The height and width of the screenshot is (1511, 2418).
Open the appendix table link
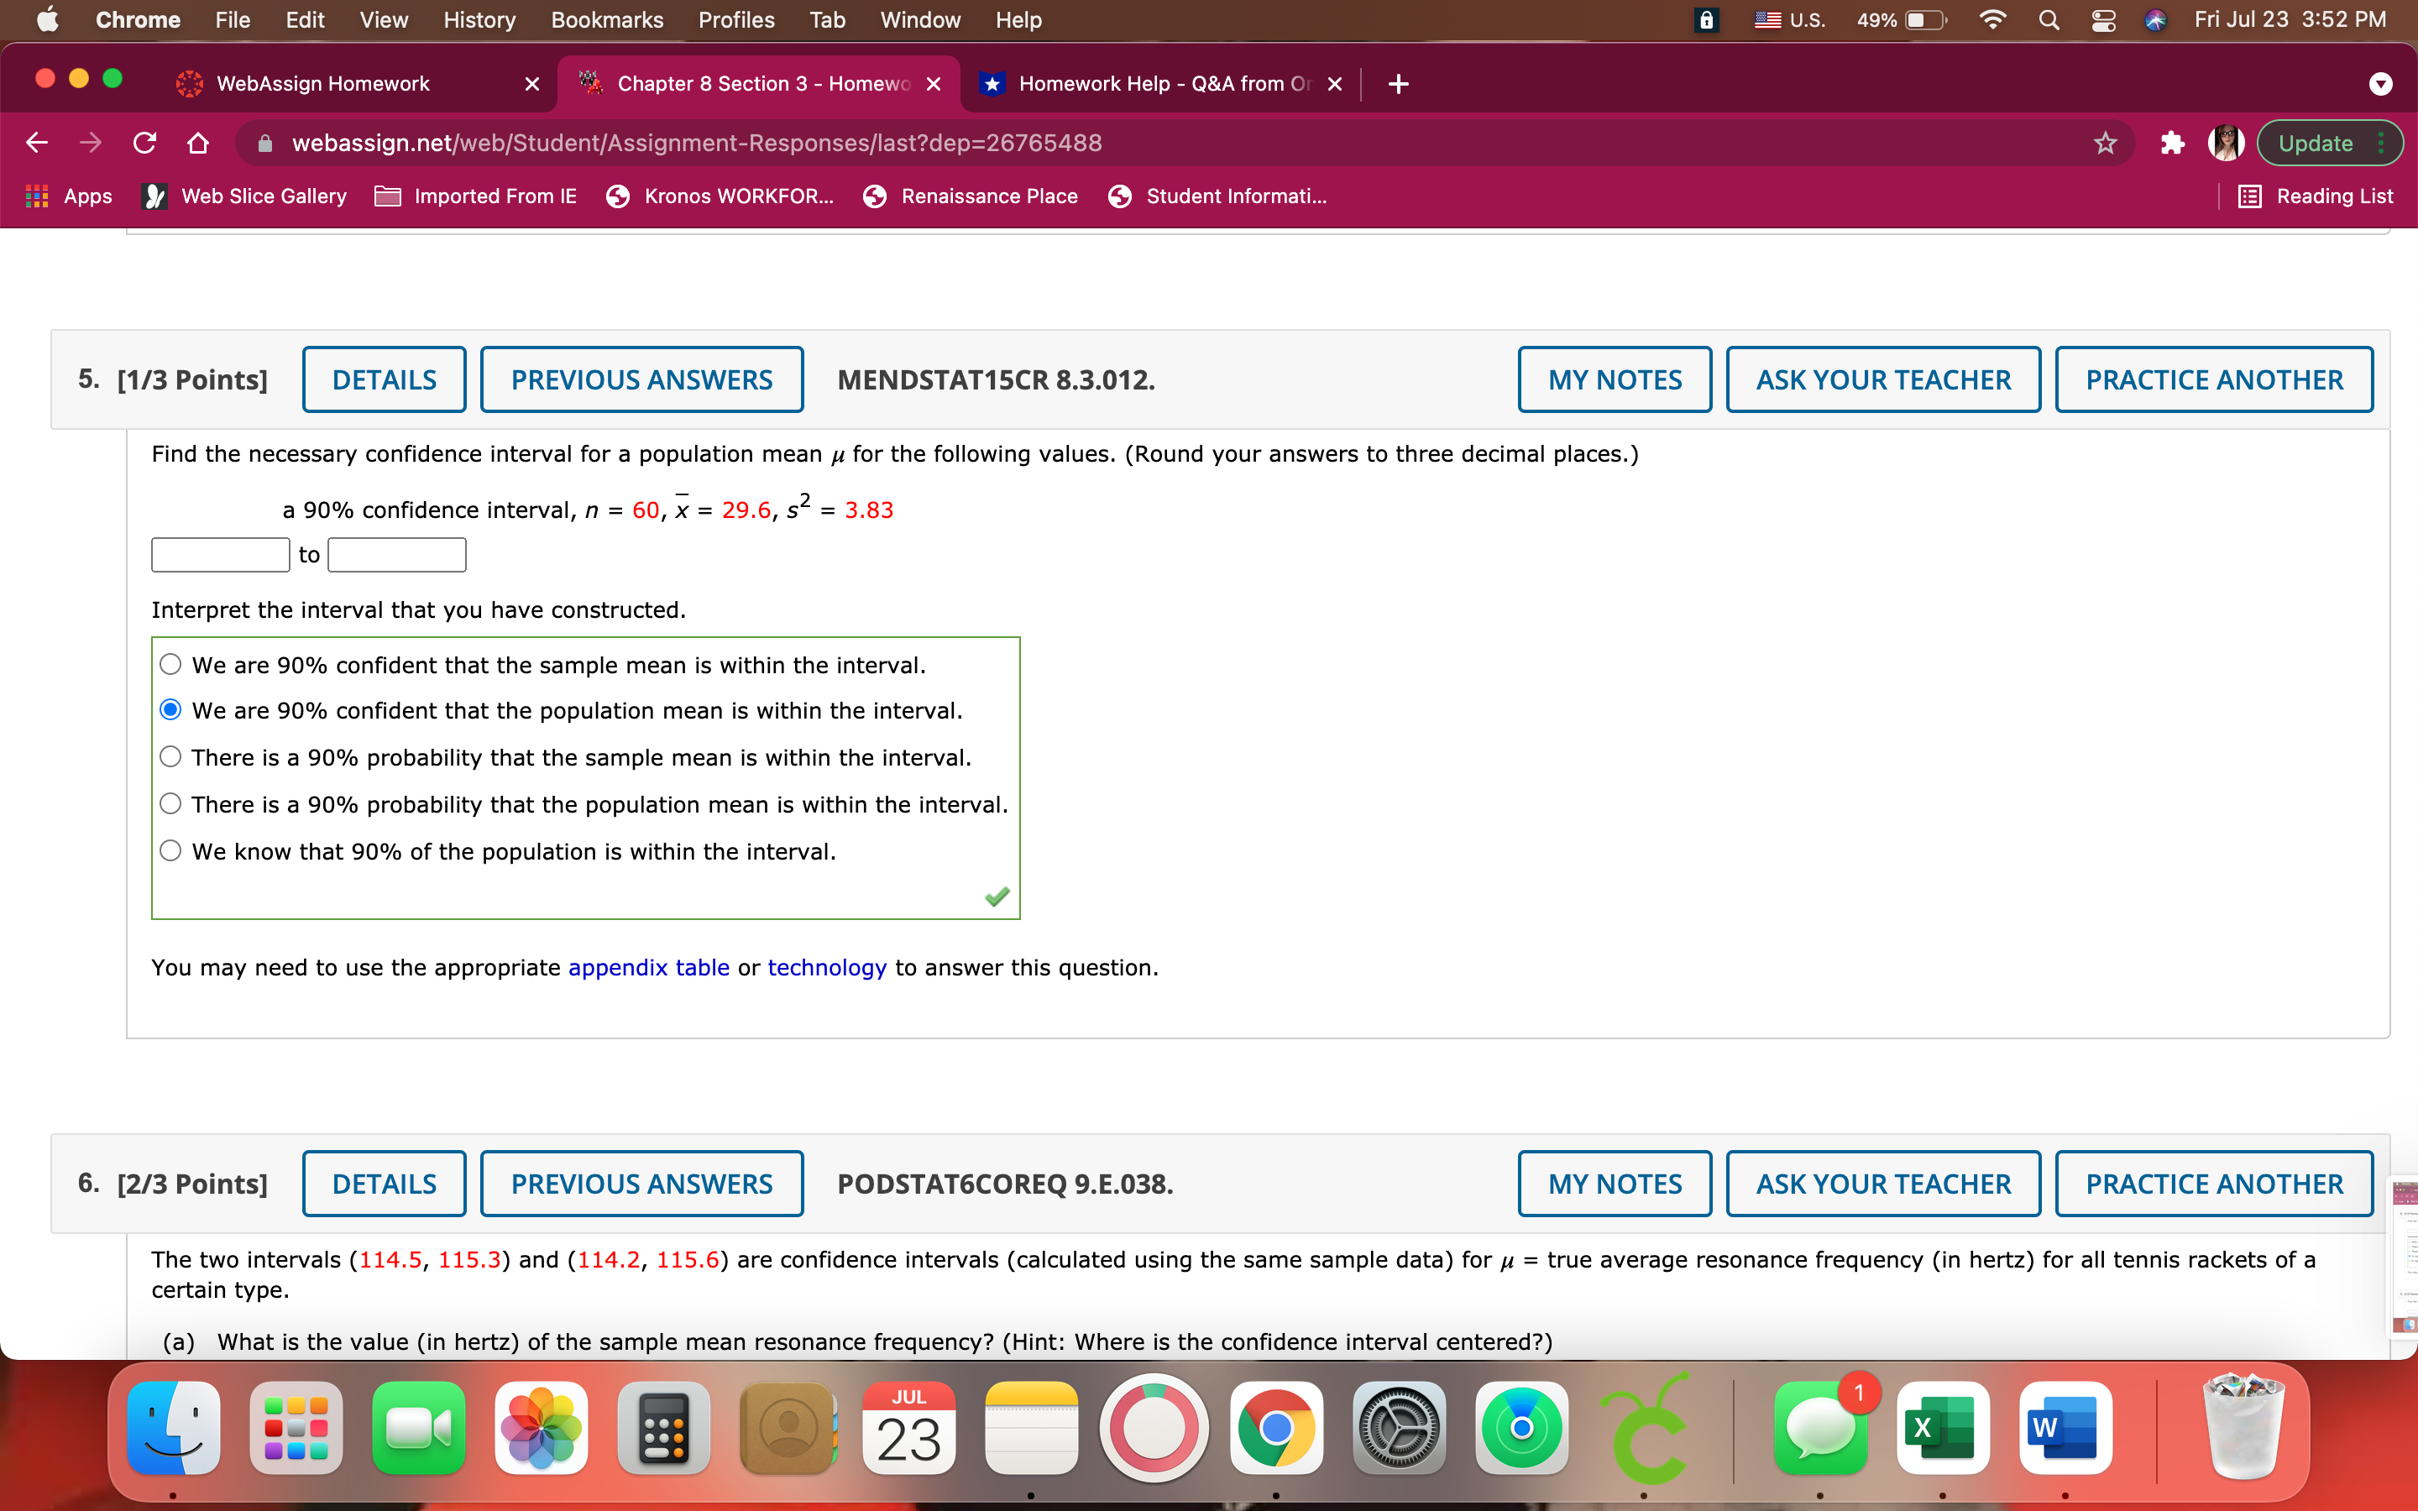647,967
